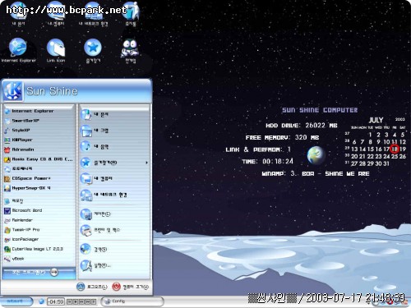Open the penguin character desktop icon
The width and height of the screenshot is (411, 308).
pyautogui.click(x=131, y=51)
